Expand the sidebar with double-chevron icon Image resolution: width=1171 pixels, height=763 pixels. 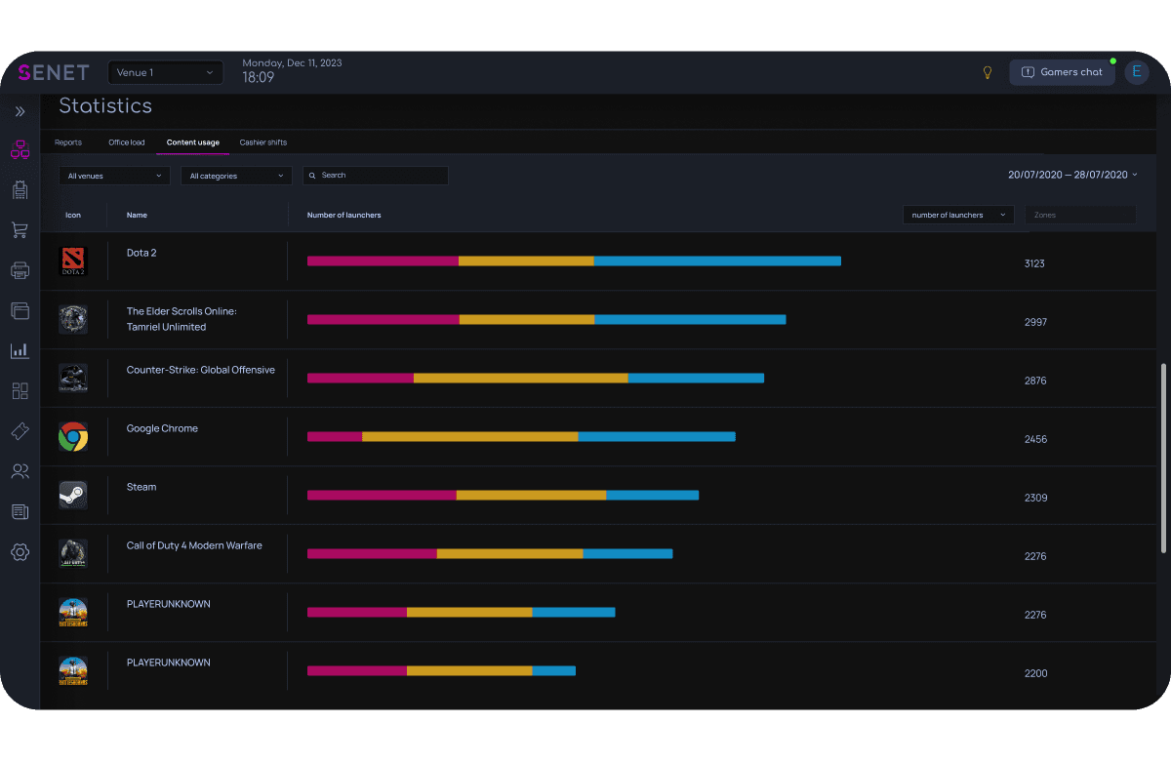point(20,111)
